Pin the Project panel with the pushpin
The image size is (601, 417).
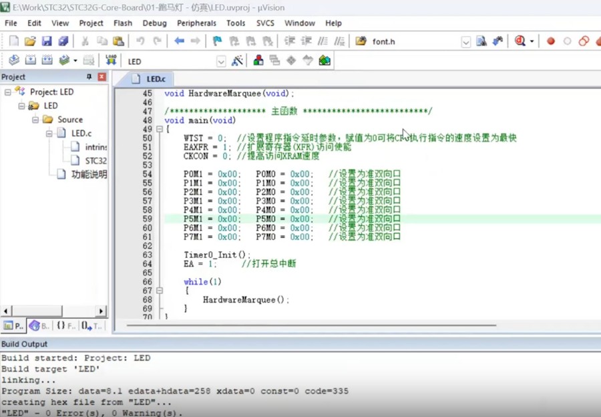click(x=89, y=77)
